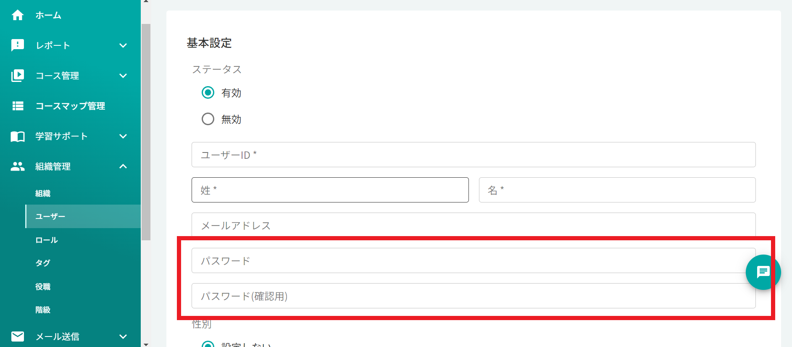Expand the コース管理 menu chevron
This screenshot has height=347, width=792.
click(x=123, y=76)
